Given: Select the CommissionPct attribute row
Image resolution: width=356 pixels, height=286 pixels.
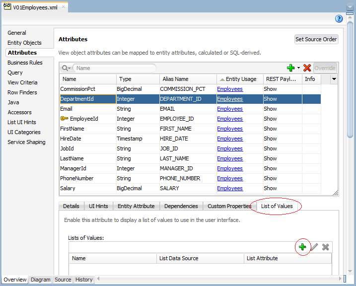Looking at the screenshot, I should [190, 89].
